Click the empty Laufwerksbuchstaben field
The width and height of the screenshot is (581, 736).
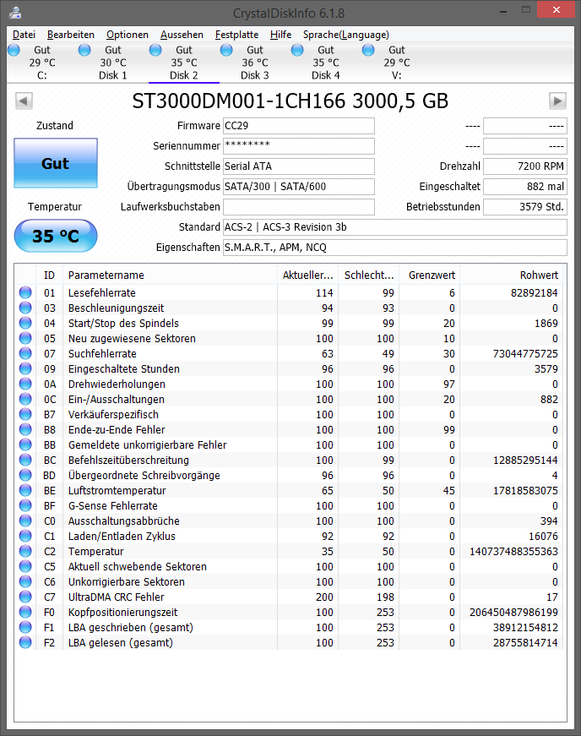click(299, 206)
